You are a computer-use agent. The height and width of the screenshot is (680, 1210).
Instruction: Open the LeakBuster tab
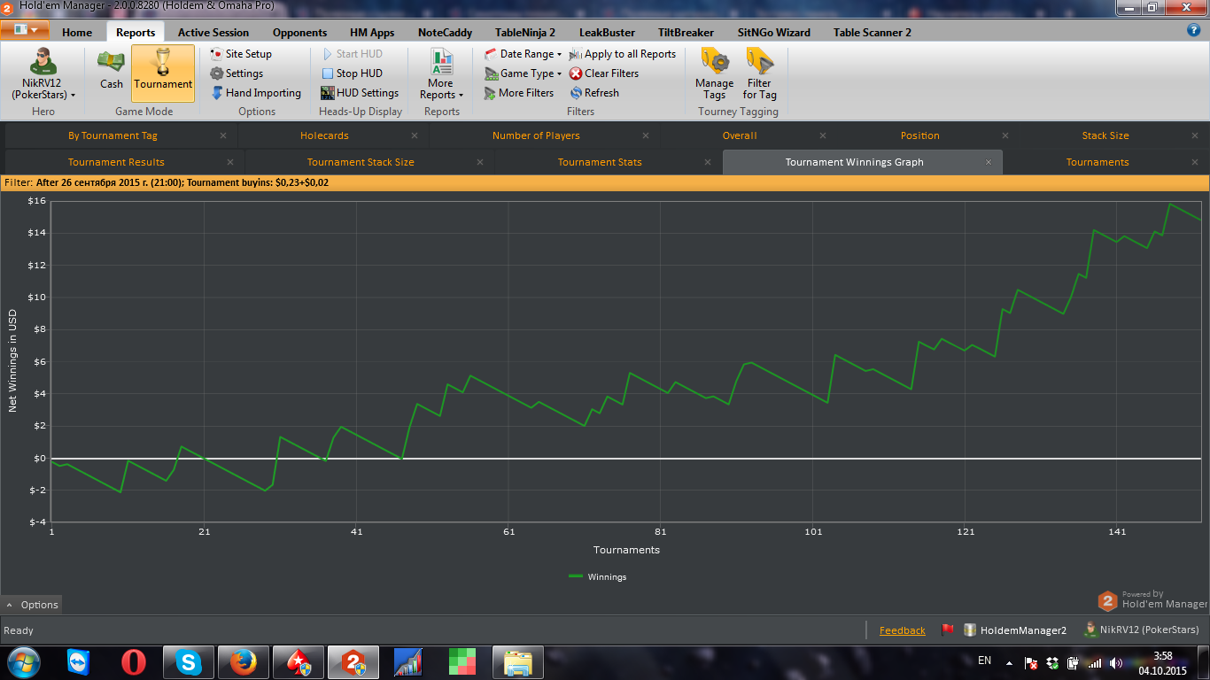607,32
